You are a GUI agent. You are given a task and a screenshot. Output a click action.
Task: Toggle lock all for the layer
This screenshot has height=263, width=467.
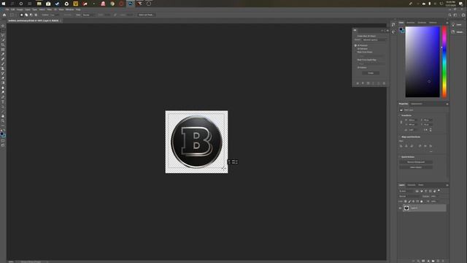tap(422, 202)
